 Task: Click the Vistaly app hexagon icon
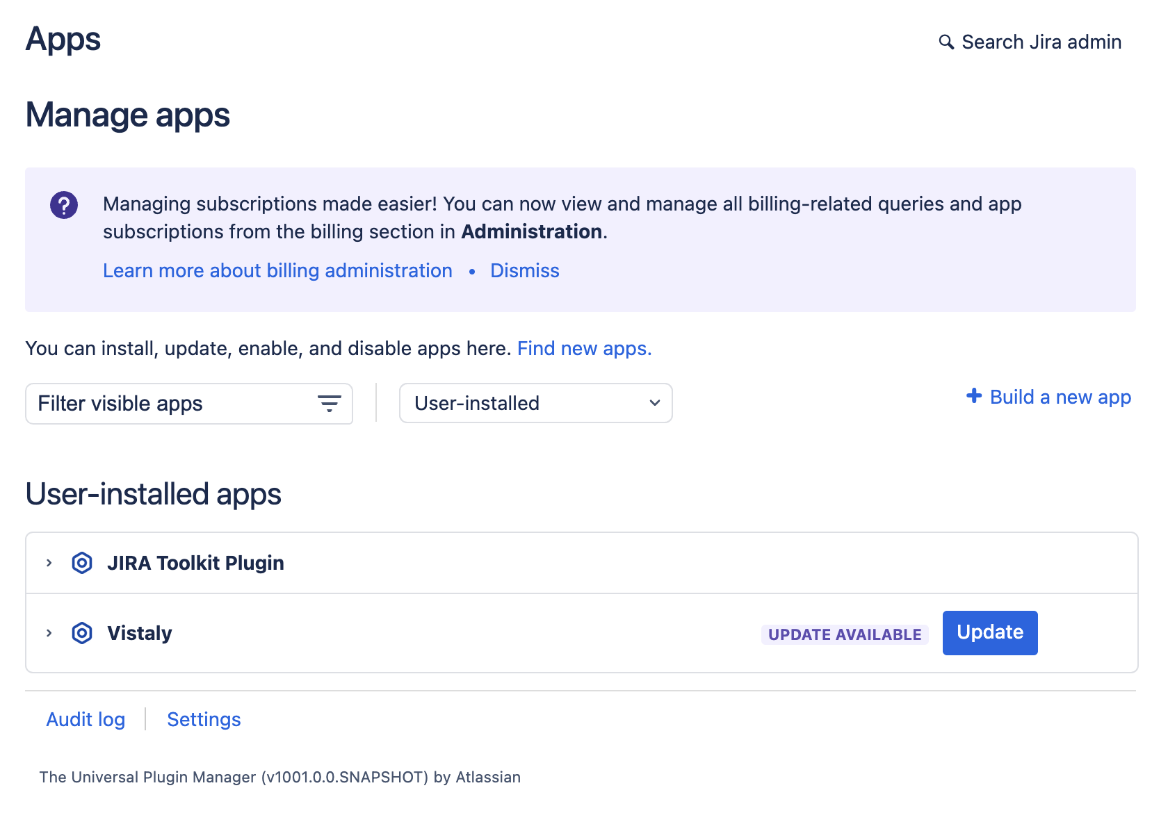click(82, 633)
